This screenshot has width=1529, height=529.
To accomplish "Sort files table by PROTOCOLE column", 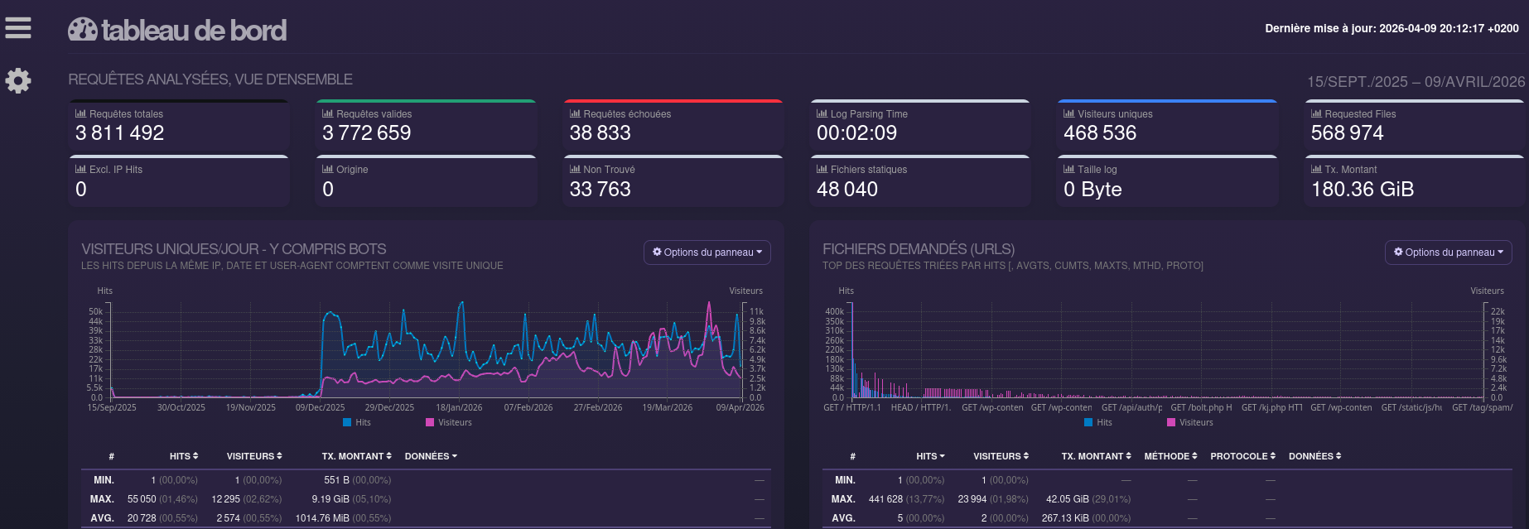I will 1242,456.
